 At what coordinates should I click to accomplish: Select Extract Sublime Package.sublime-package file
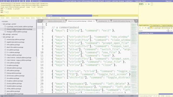pos(19,29)
